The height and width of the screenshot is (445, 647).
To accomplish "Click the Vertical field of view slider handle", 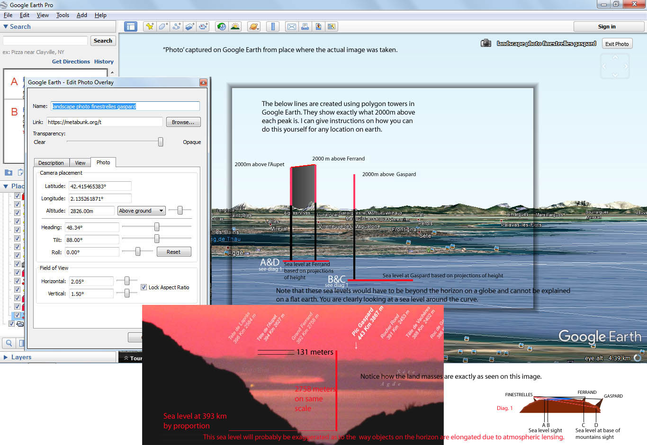I will 127,293.
